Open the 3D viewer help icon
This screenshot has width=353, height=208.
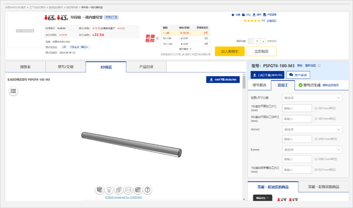(148, 190)
